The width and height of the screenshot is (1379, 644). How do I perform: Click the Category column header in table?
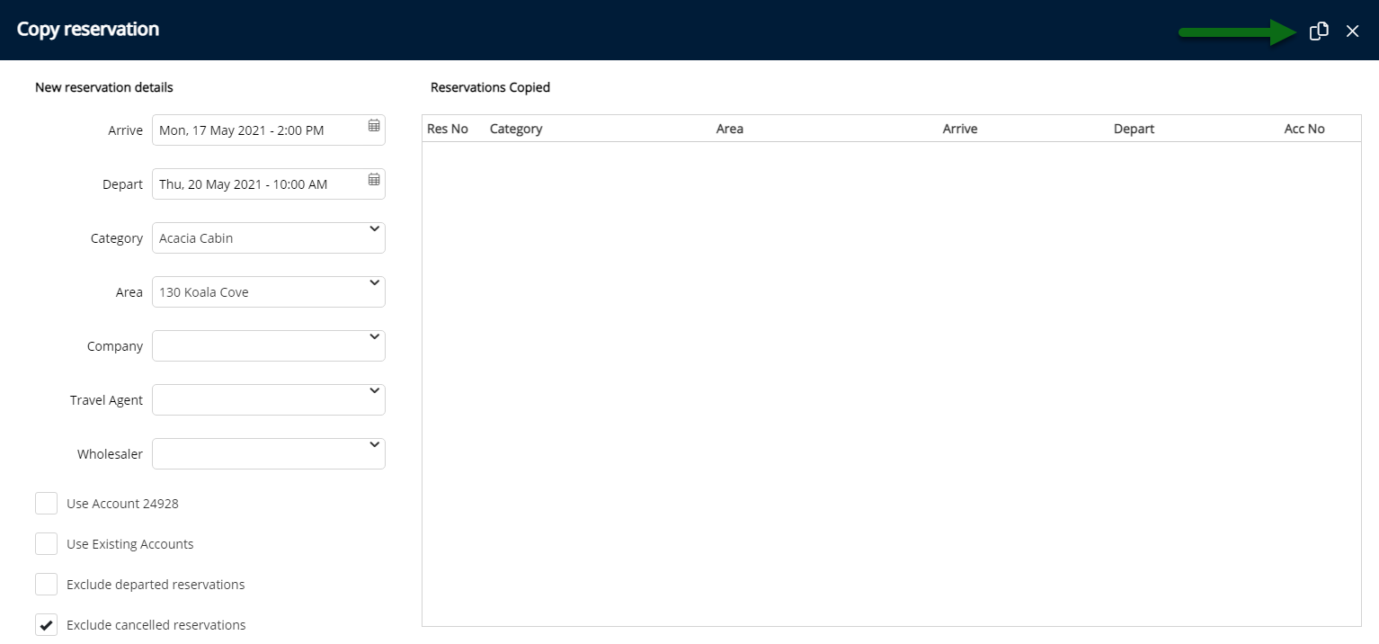(516, 129)
